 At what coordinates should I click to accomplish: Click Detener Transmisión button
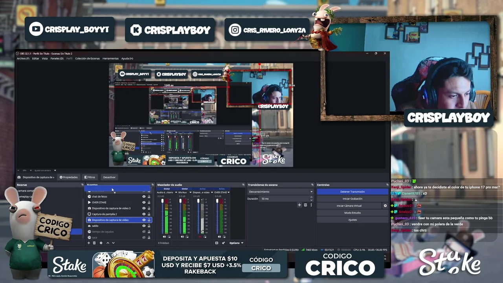[352, 192]
